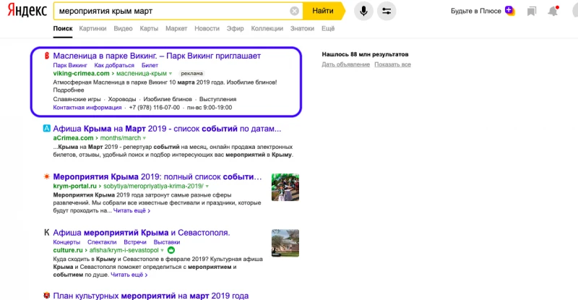
Task: Open the Показать все link
Action: point(392,64)
